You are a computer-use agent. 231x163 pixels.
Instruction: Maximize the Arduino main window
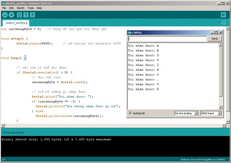[x=223, y=3]
